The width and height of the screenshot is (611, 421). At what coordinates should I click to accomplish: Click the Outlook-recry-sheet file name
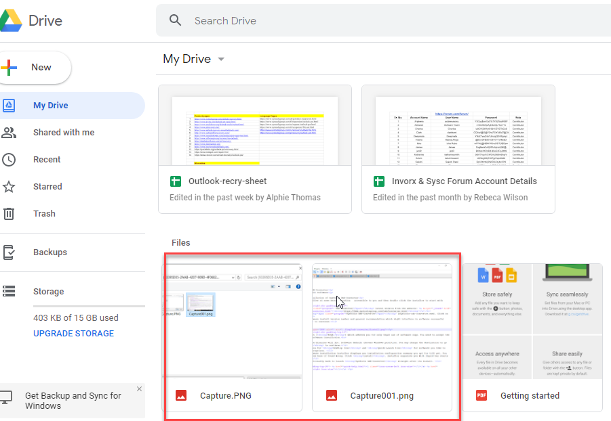point(228,181)
